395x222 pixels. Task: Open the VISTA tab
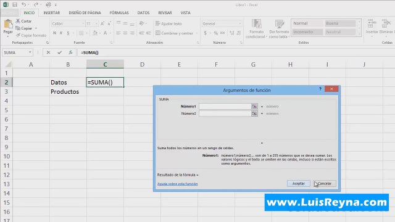pyautogui.click(x=185, y=12)
